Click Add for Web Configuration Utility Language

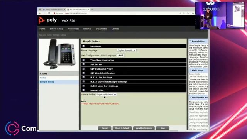coord(121,56)
